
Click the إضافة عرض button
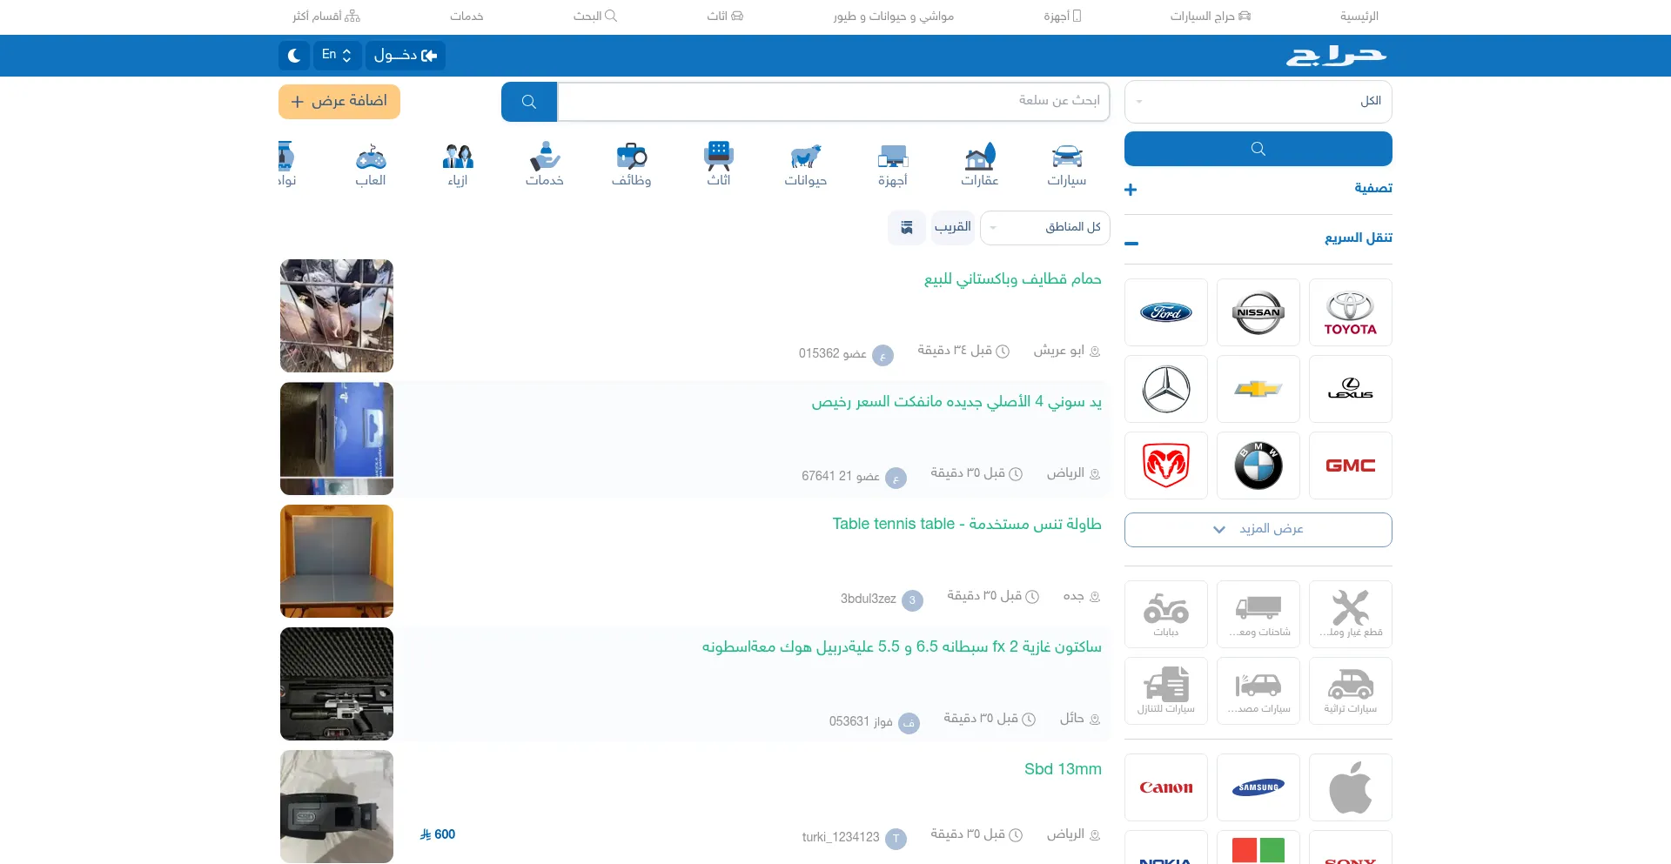(x=339, y=101)
